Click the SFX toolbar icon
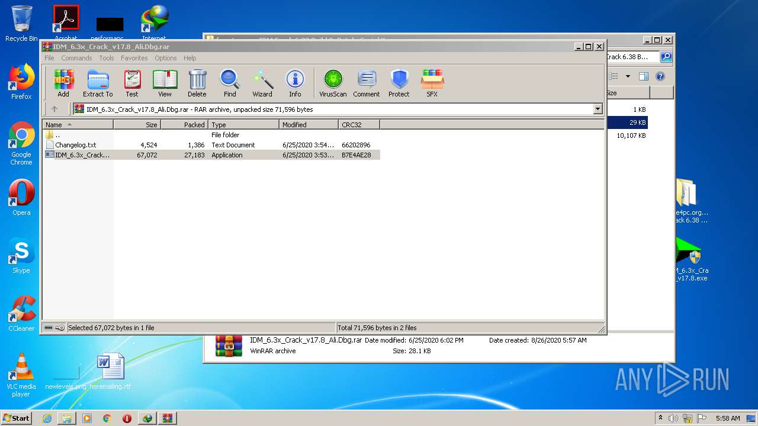This screenshot has height=426, width=758. click(x=432, y=83)
